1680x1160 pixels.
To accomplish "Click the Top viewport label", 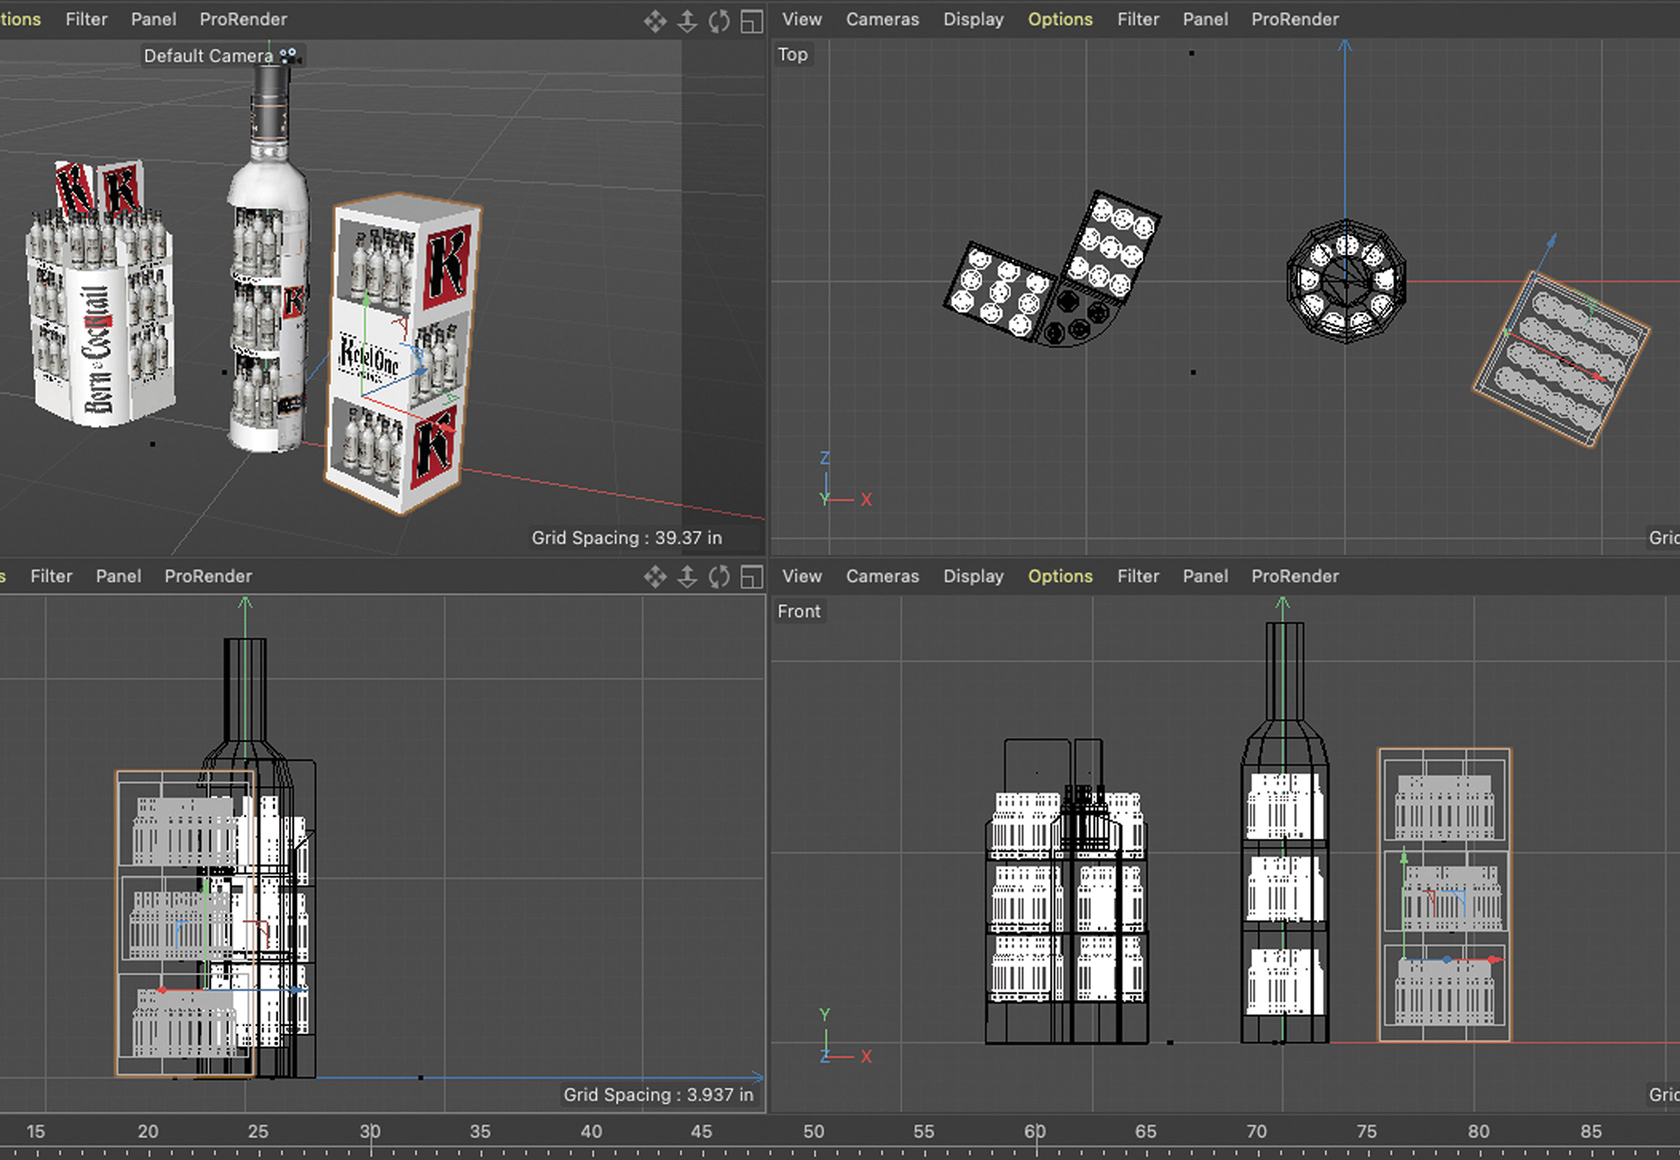I will (793, 54).
